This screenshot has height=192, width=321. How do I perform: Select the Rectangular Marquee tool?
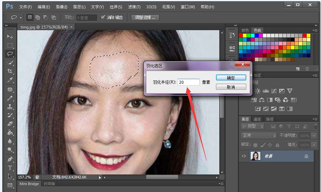click(10, 45)
